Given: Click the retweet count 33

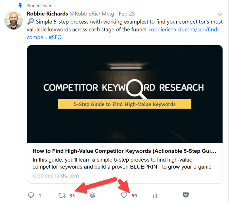Looking at the screenshot, I should point(72,196).
